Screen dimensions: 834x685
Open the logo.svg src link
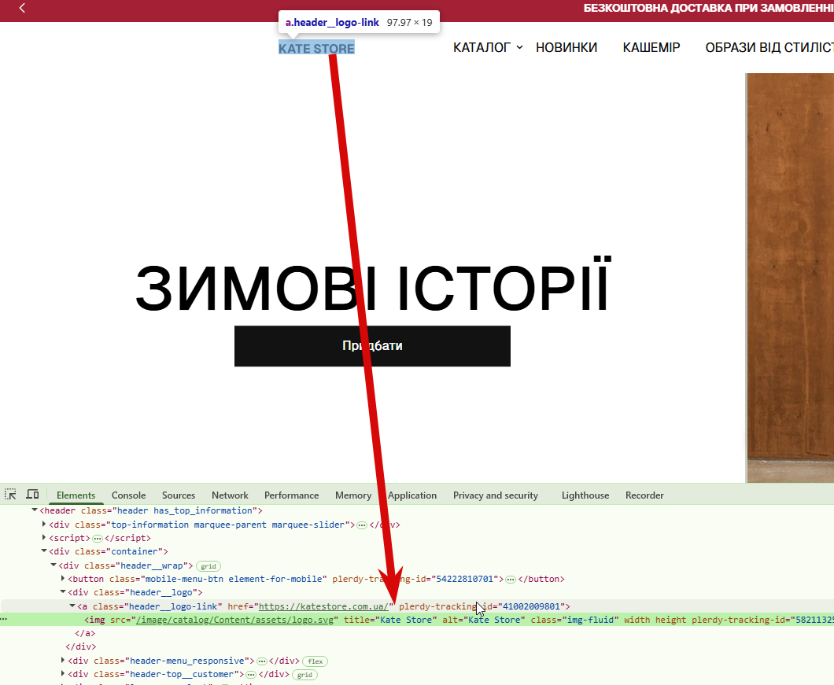tap(235, 620)
